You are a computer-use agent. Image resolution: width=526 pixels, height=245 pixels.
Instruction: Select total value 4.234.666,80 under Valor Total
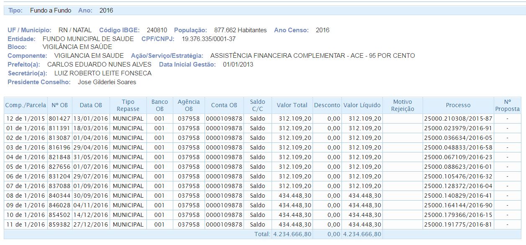click(x=292, y=234)
